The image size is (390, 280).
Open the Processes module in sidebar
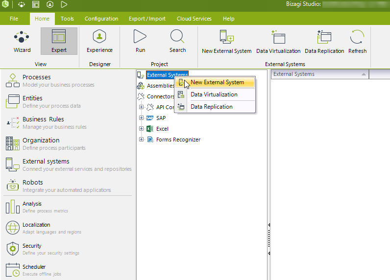[68, 80]
